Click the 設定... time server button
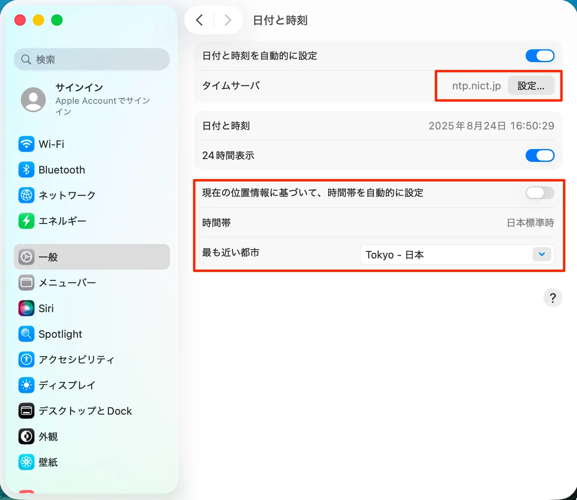 coord(531,86)
